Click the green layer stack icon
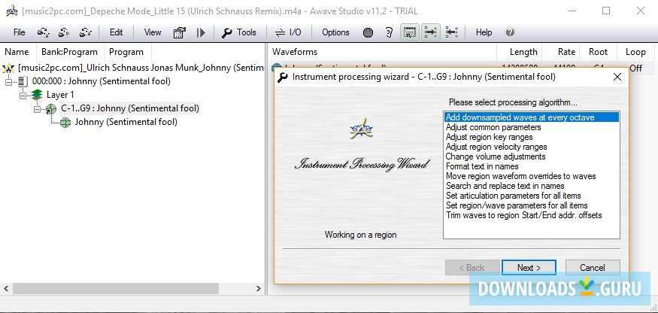Image resolution: width=658 pixels, height=313 pixels. [37, 95]
